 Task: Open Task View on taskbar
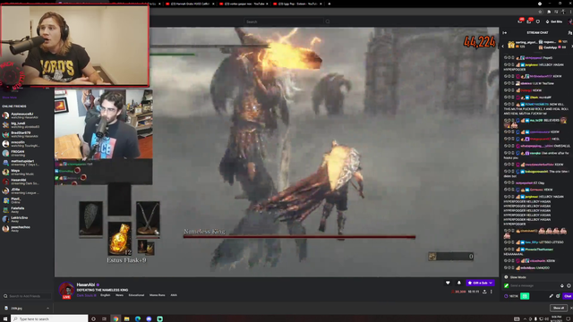click(104, 318)
